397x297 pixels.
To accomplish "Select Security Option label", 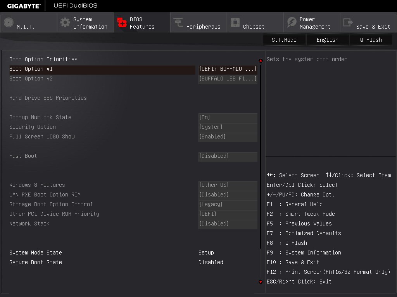I will pos(33,127).
